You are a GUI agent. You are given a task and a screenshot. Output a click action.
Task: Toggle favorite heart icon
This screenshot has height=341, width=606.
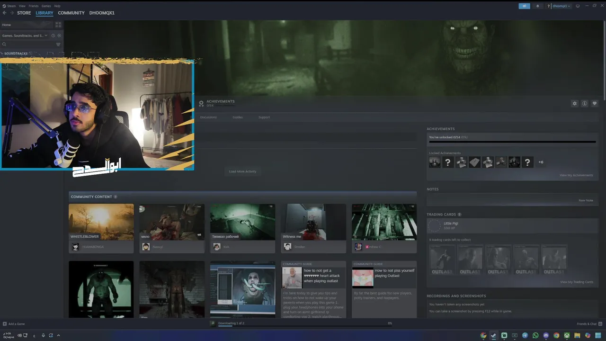(595, 103)
